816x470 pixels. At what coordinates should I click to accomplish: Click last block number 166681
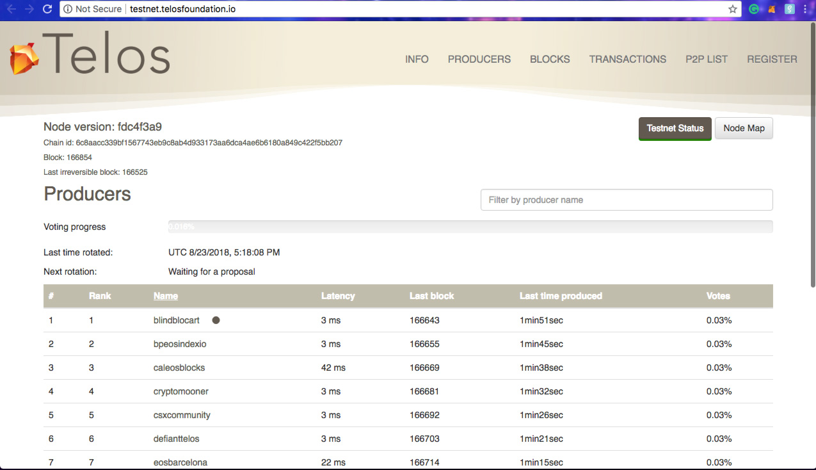pos(424,391)
